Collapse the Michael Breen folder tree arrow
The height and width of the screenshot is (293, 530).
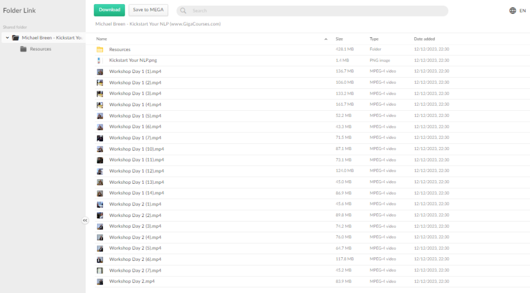(x=7, y=38)
